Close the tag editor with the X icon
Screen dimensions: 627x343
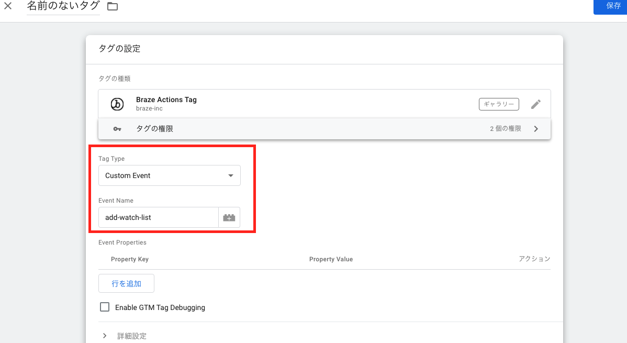coord(8,7)
